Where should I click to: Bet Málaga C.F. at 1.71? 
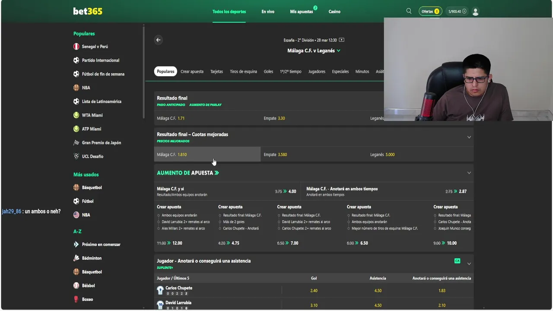click(207, 118)
